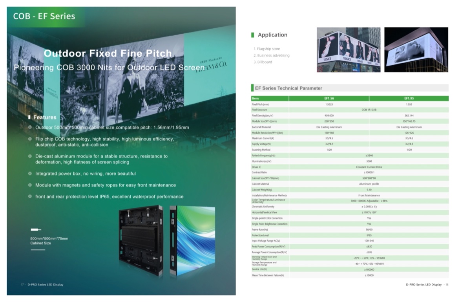Click the '500*500*90' cabinet size value

tap(369, 178)
